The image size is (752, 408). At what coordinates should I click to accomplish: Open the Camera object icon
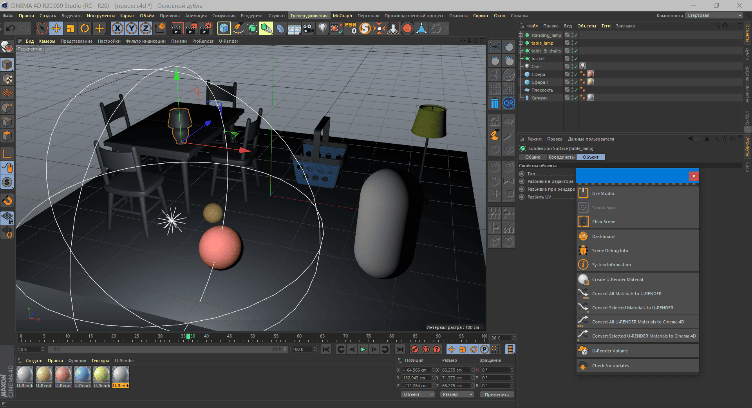308,28
